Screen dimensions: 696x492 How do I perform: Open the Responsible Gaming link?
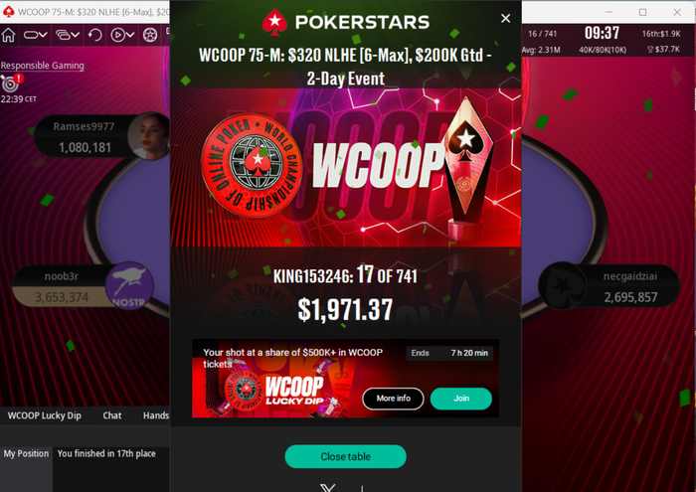[42, 66]
